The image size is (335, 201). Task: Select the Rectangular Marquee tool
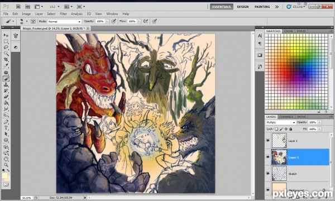coord(6,41)
